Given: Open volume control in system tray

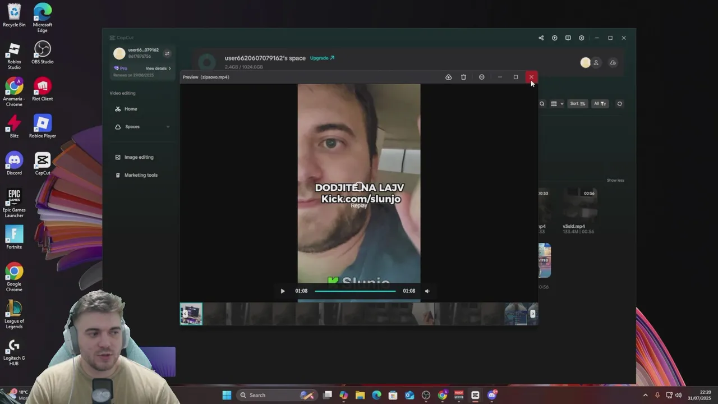Looking at the screenshot, I should (678, 395).
